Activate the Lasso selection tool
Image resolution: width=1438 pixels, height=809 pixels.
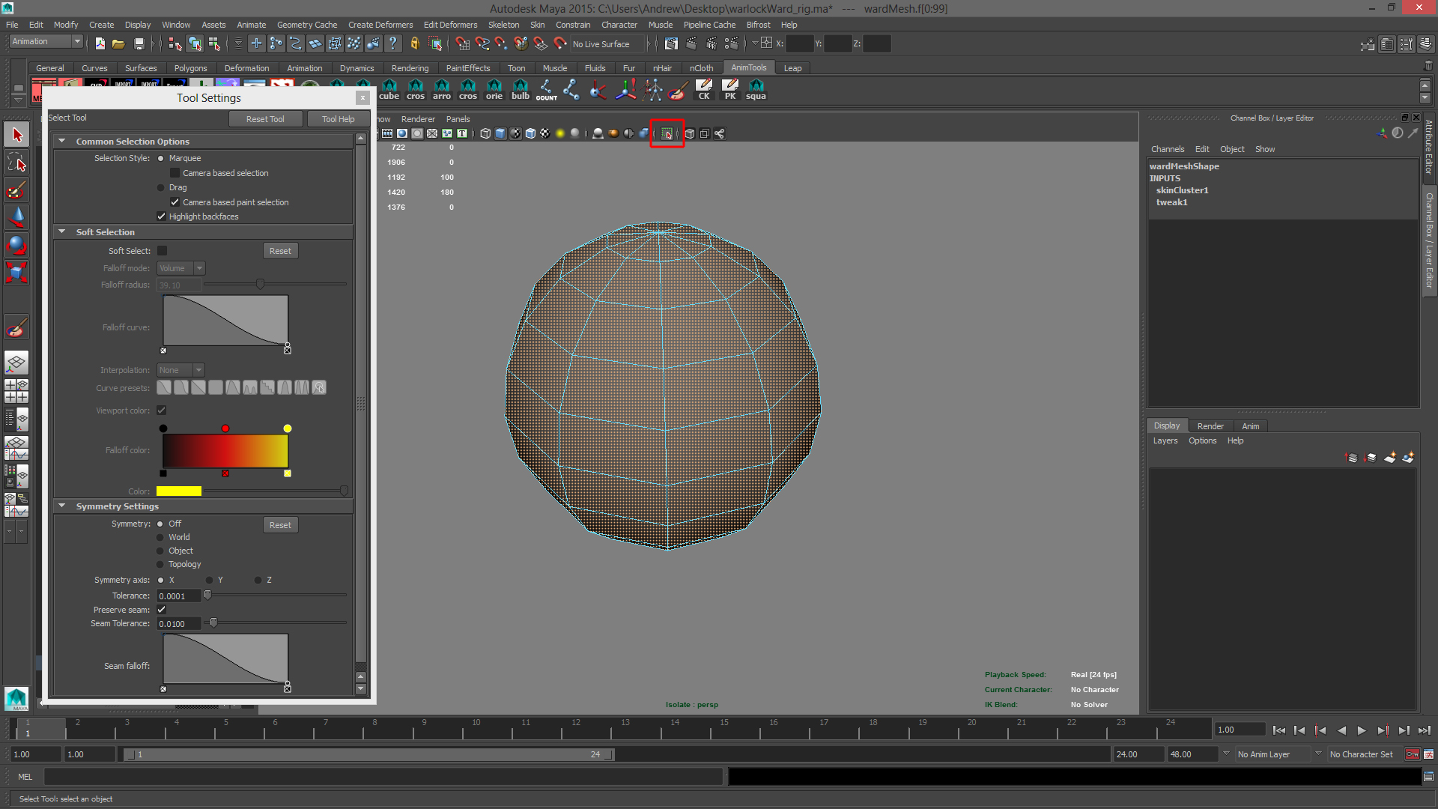pyautogui.click(x=16, y=163)
